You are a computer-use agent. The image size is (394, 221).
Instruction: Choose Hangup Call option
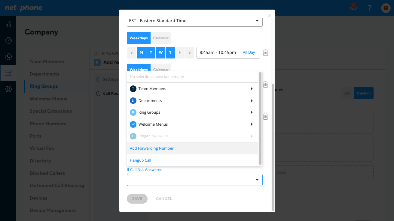(x=192, y=160)
